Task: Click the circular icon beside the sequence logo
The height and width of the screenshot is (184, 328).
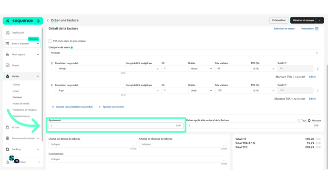Action: (38, 21)
